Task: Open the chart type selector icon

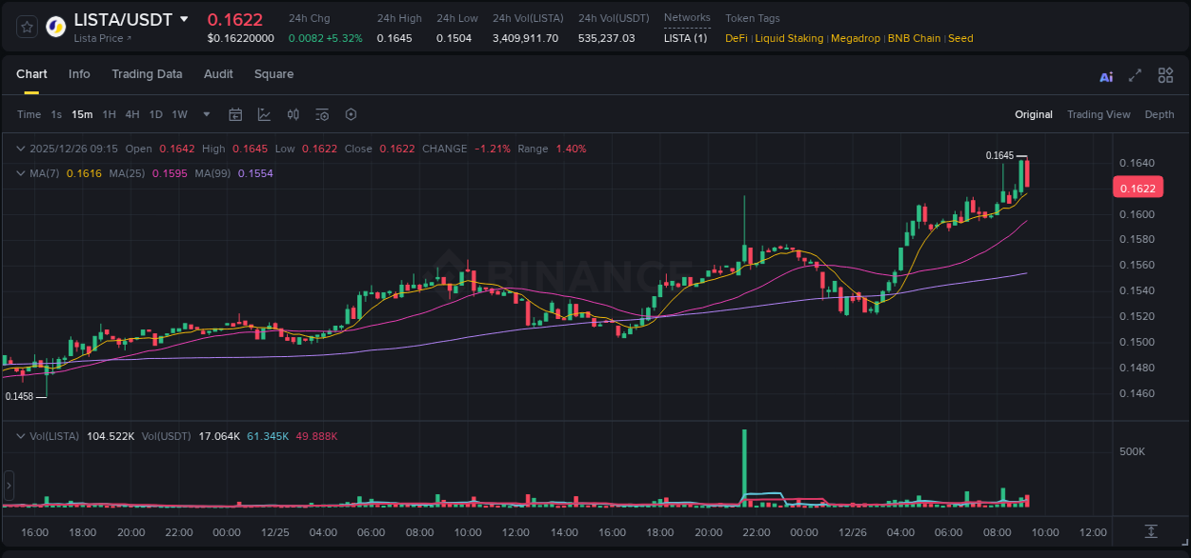Action: [x=264, y=114]
